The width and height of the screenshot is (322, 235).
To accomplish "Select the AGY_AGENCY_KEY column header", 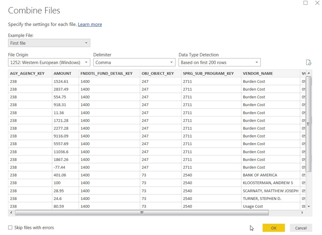I will [30, 73].
